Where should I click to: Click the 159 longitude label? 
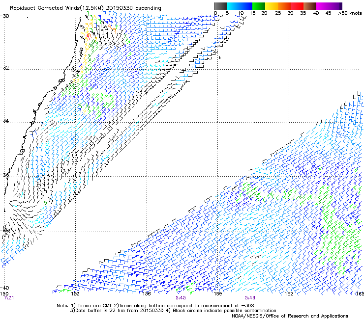click(217, 294)
